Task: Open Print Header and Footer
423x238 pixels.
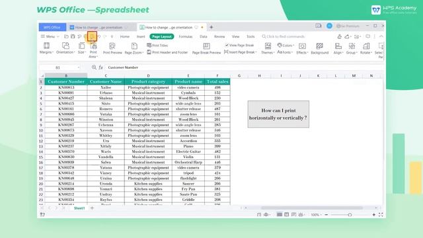Action: pyautogui.click(x=167, y=52)
